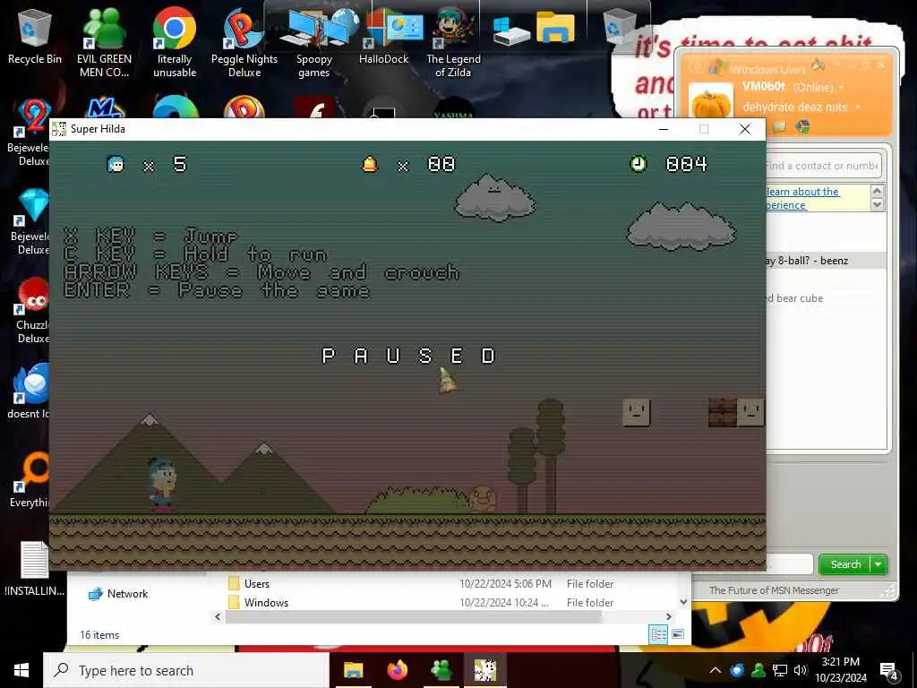Switch to Super Hilda taskbar button
917x688 pixels.
(485, 670)
